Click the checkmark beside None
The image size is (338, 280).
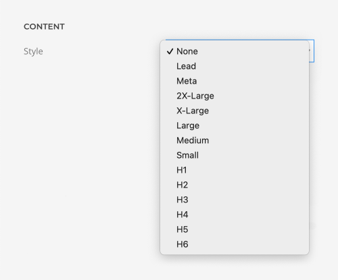click(170, 51)
